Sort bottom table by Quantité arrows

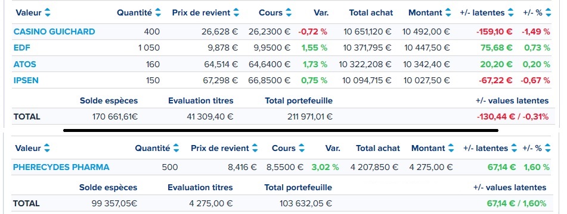[176, 148]
